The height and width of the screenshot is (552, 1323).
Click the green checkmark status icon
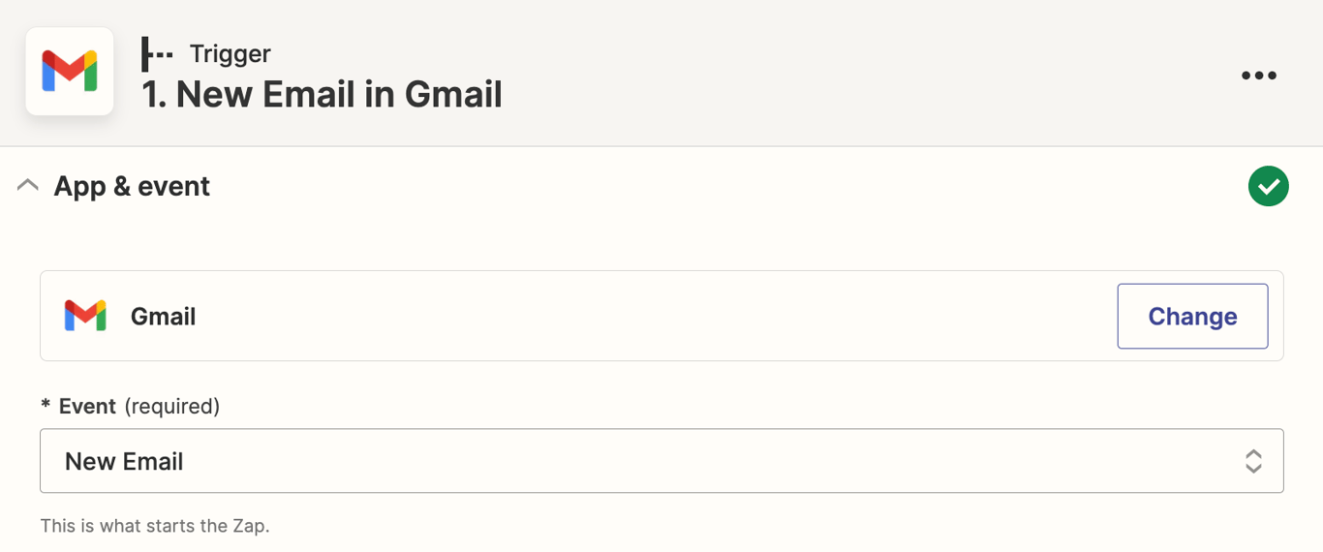pos(1269,186)
